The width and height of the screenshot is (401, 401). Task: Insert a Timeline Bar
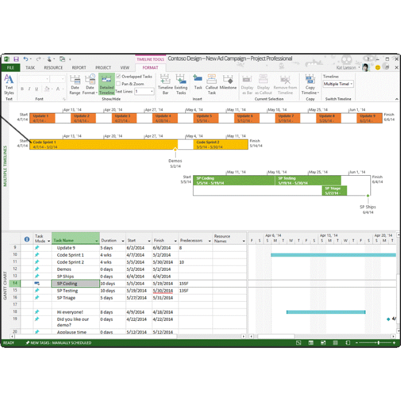(165, 85)
